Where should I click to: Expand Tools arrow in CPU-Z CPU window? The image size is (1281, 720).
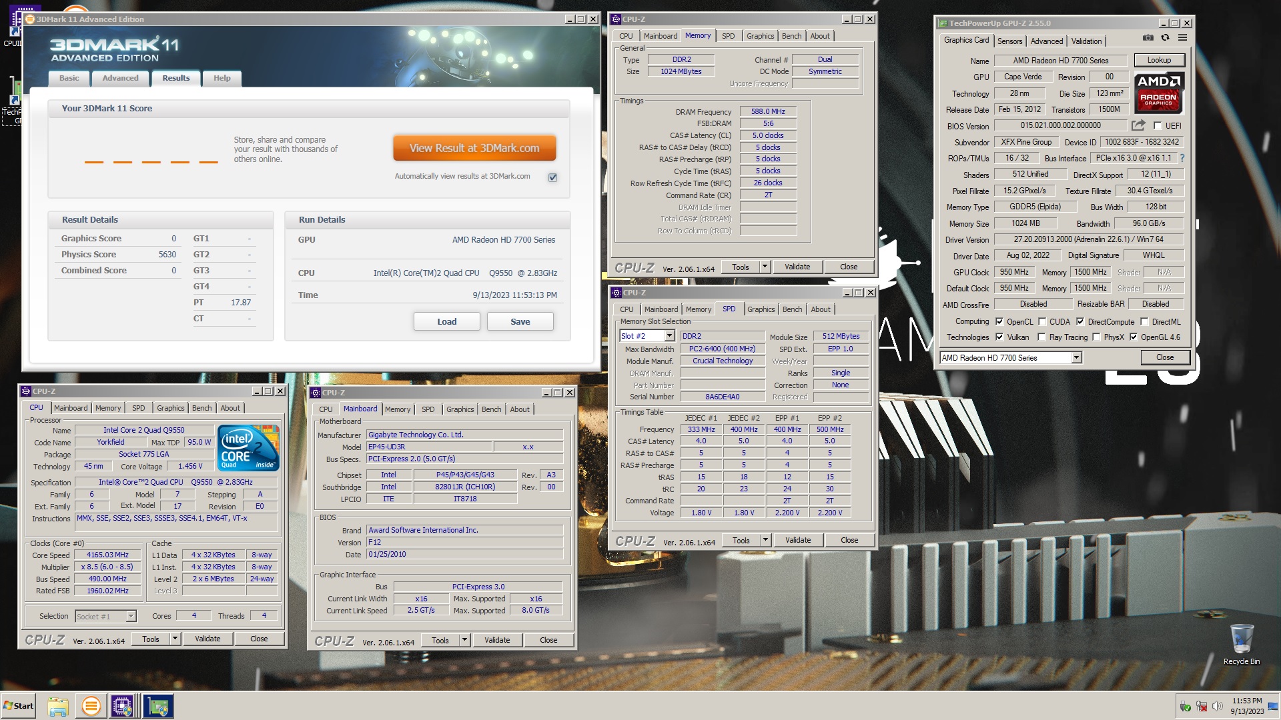[x=175, y=639]
